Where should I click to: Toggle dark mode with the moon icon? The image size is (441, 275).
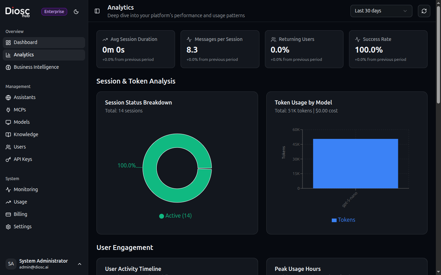76,11
